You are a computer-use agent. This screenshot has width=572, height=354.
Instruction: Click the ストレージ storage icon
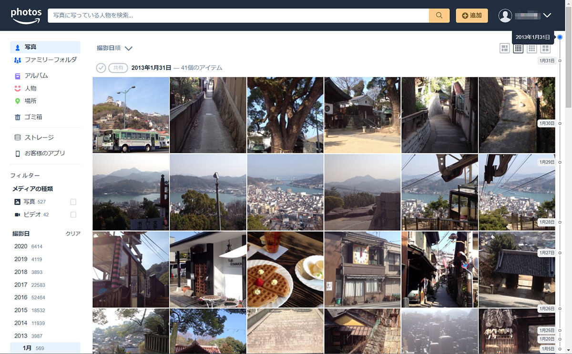click(x=18, y=138)
